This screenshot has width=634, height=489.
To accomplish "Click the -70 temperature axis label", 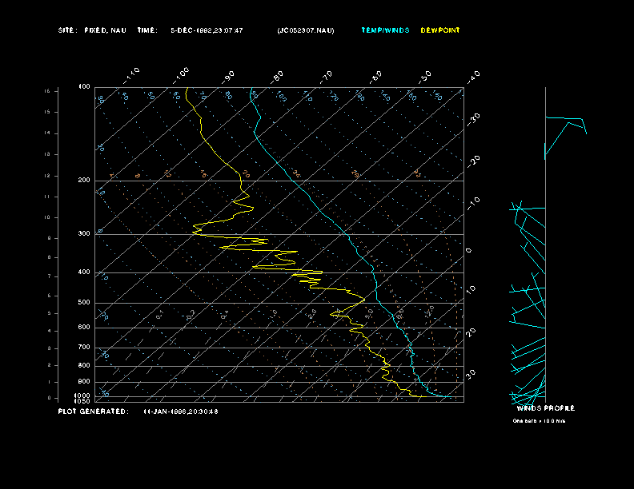I will (x=327, y=77).
